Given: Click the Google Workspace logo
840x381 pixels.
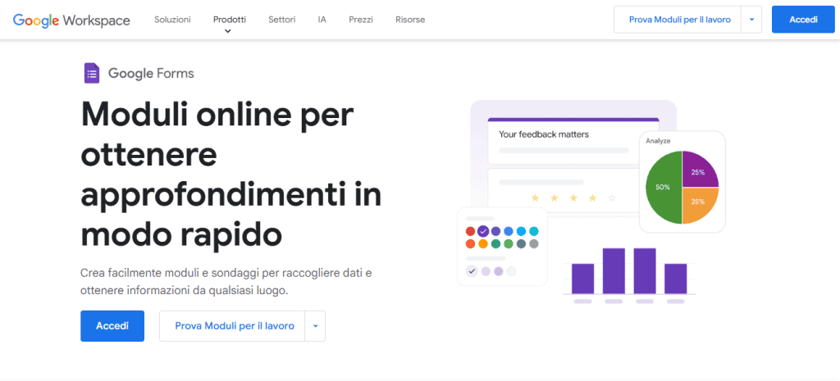Looking at the screenshot, I should [71, 20].
